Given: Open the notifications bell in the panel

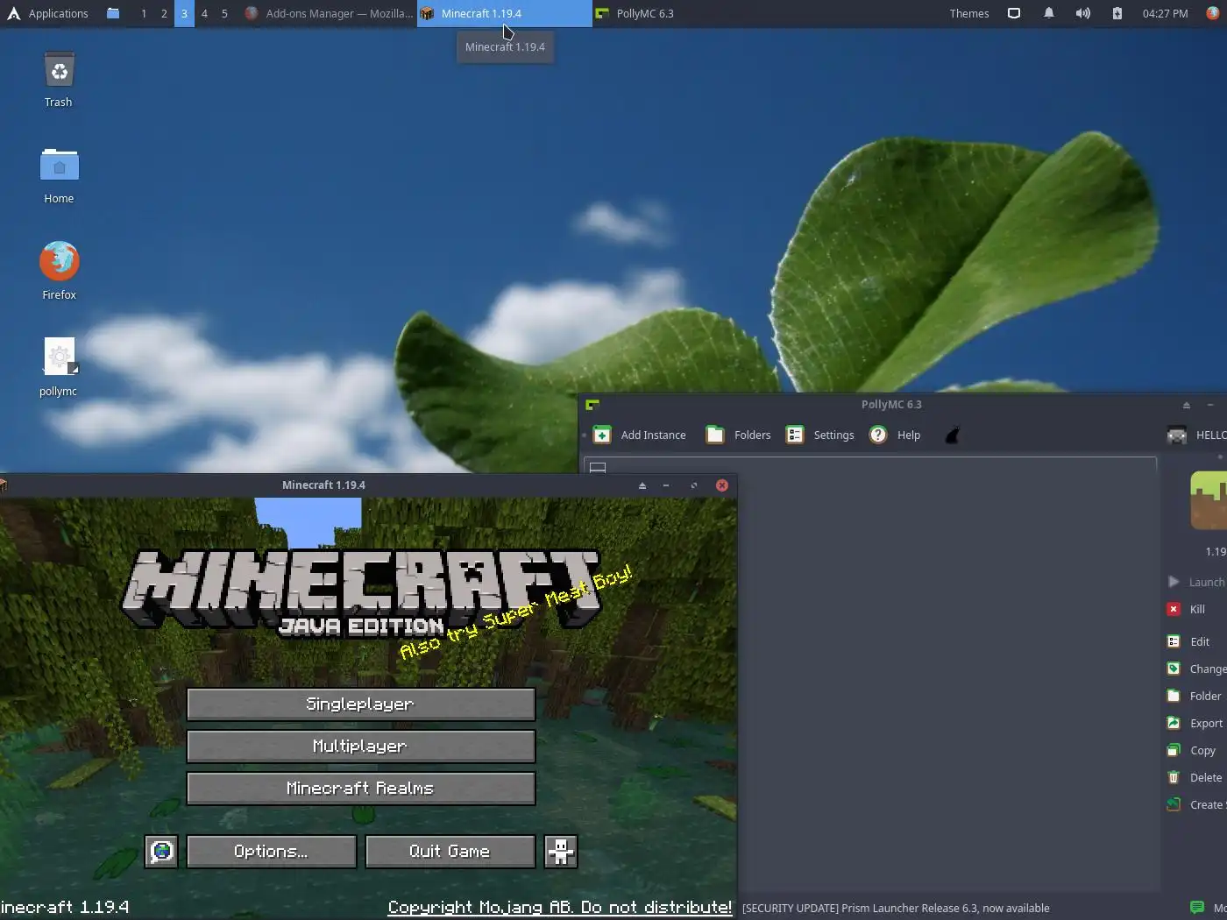Looking at the screenshot, I should 1048,13.
